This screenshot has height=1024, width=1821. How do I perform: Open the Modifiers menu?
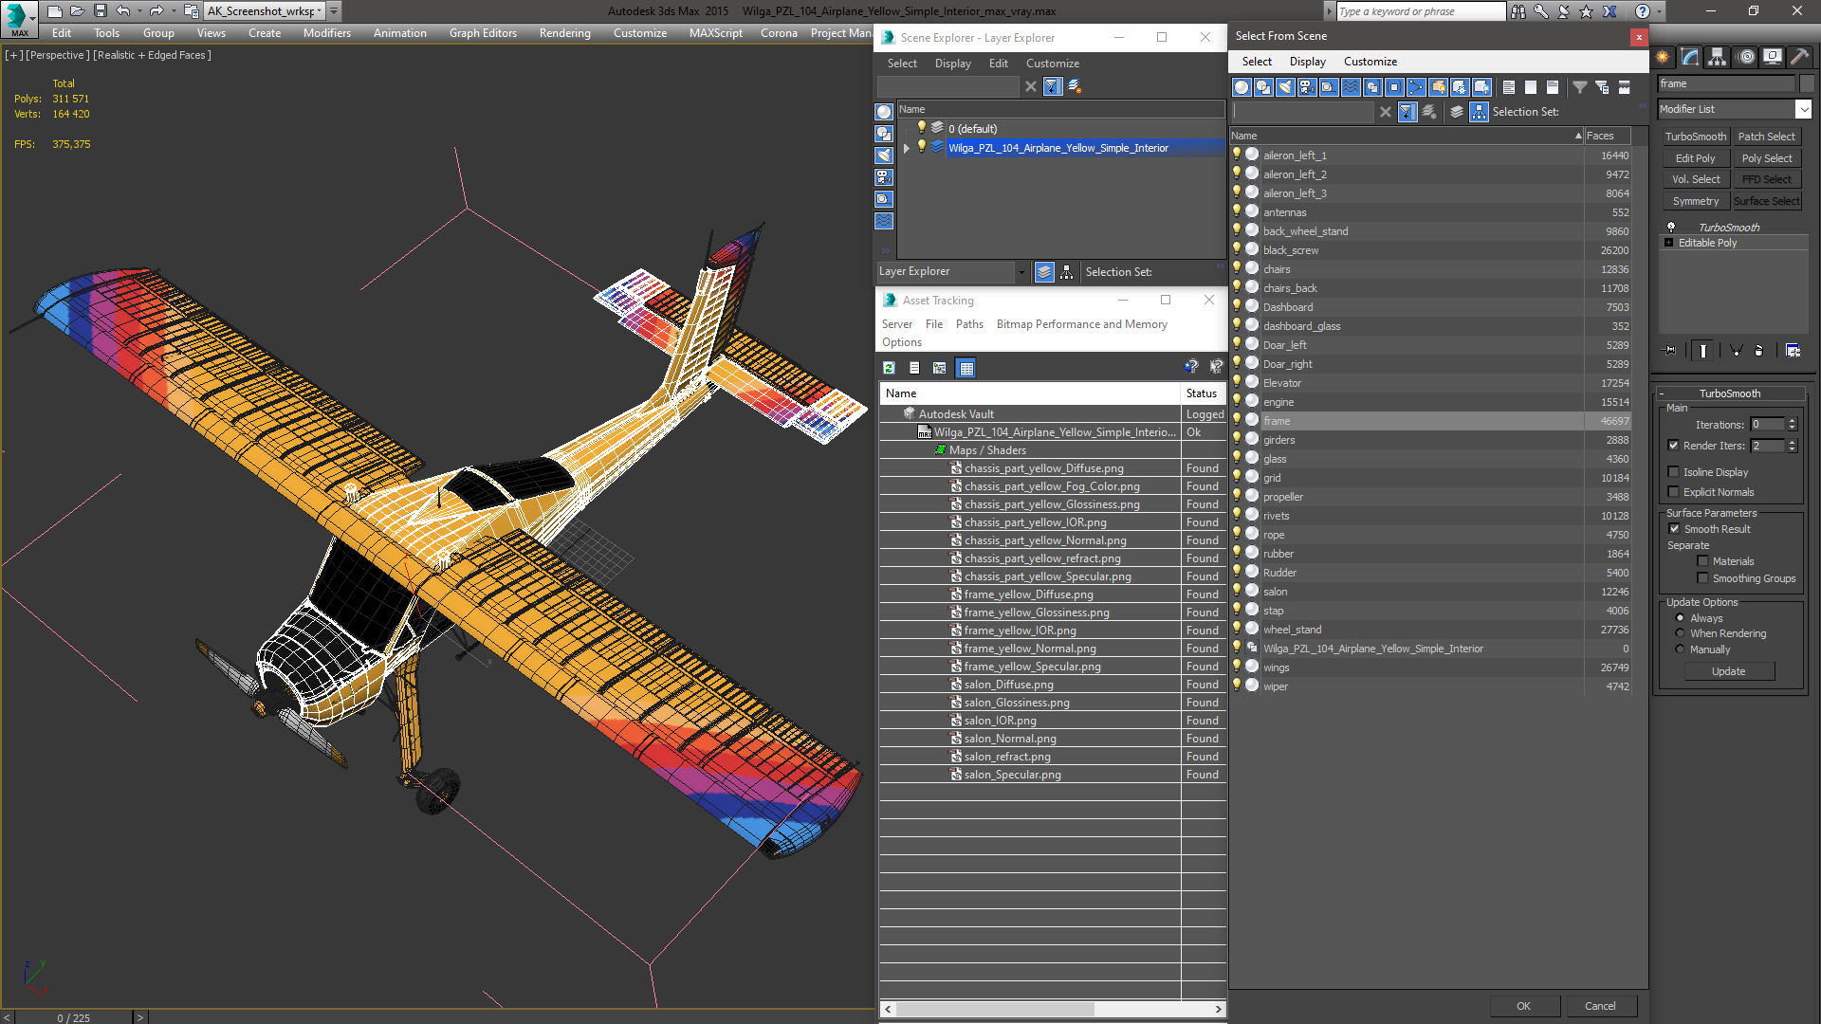pyautogui.click(x=326, y=33)
